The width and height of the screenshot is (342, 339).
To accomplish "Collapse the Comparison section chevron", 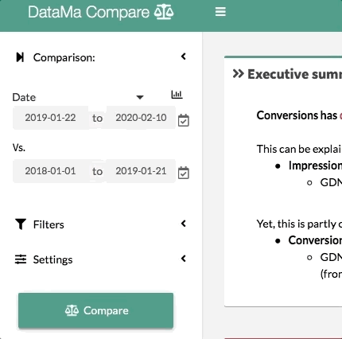I will click(184, 56).
